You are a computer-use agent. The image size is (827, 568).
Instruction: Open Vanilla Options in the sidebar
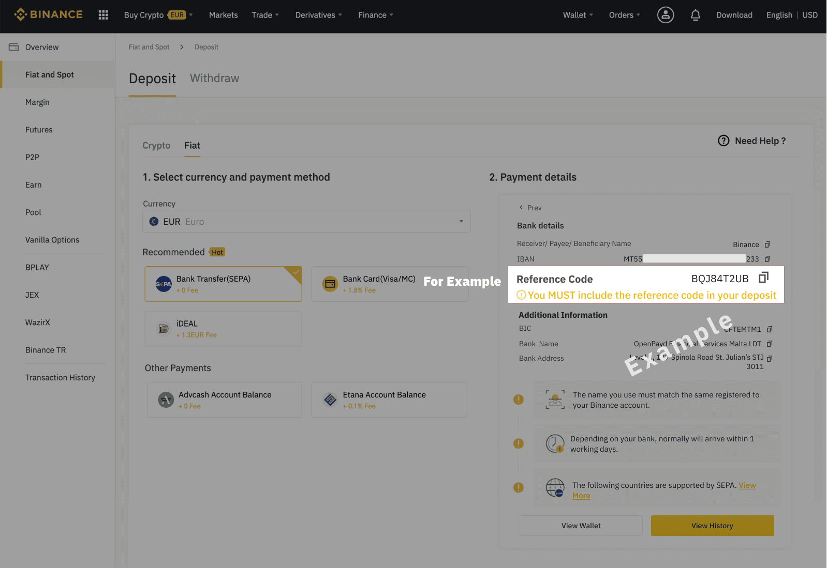[x=52, y=240]
